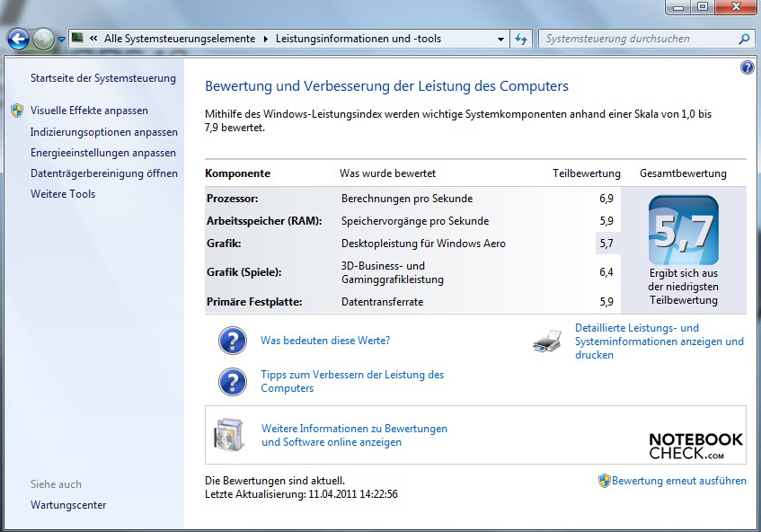
Task: Click the magnifier search icon
Action: pos(744,39)
